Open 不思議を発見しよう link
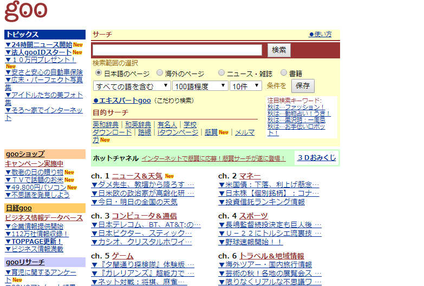Screen dimensions: 424x286 37,195
